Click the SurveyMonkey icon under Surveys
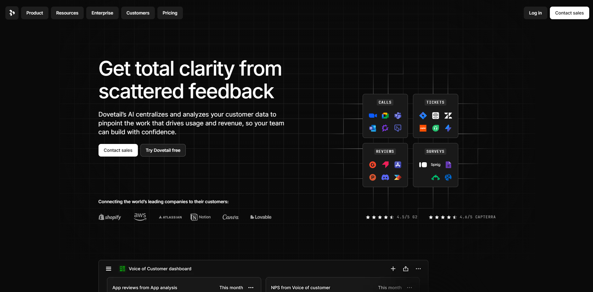593x292 pixels. click(435, 178)
